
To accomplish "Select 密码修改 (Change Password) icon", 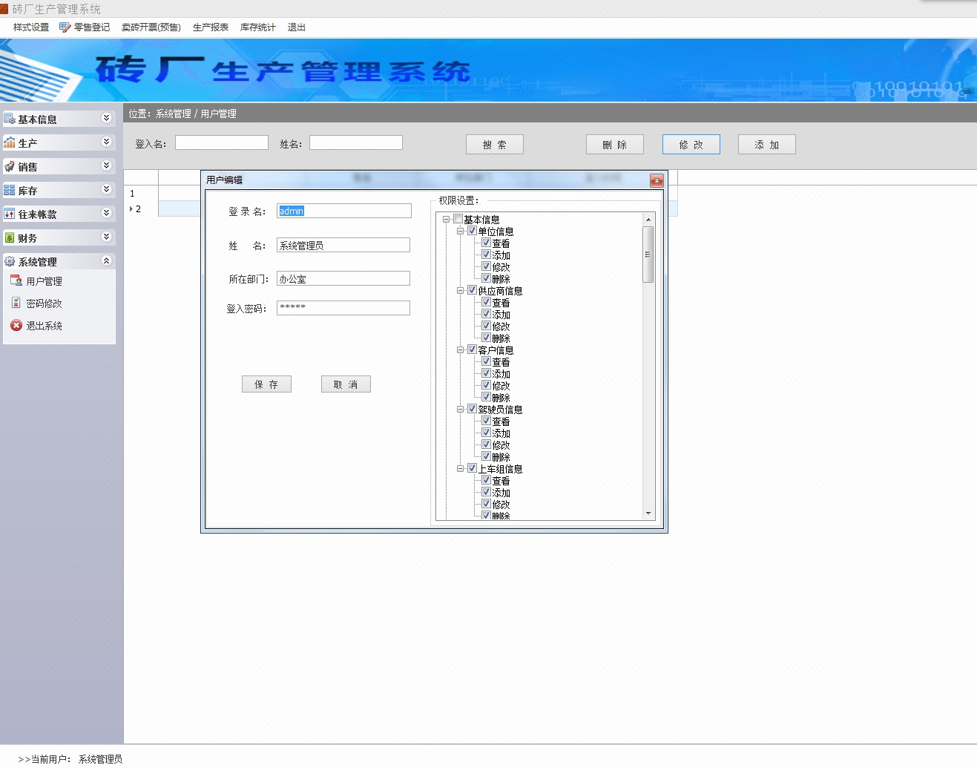I will (x=16, y=303).
